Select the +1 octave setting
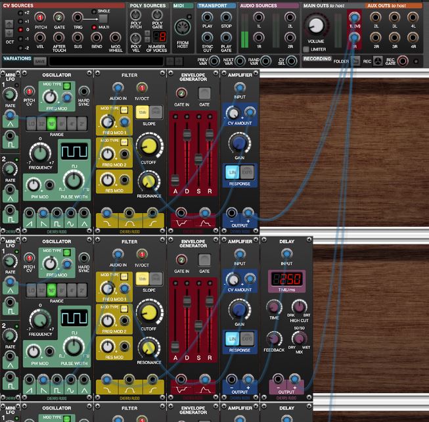 20,21
